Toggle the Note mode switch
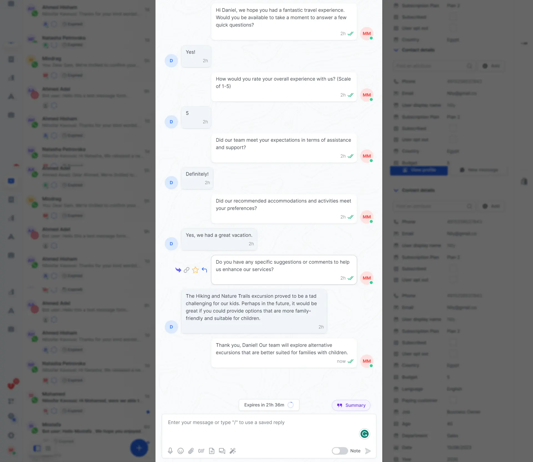 click(x=340, y=451)
